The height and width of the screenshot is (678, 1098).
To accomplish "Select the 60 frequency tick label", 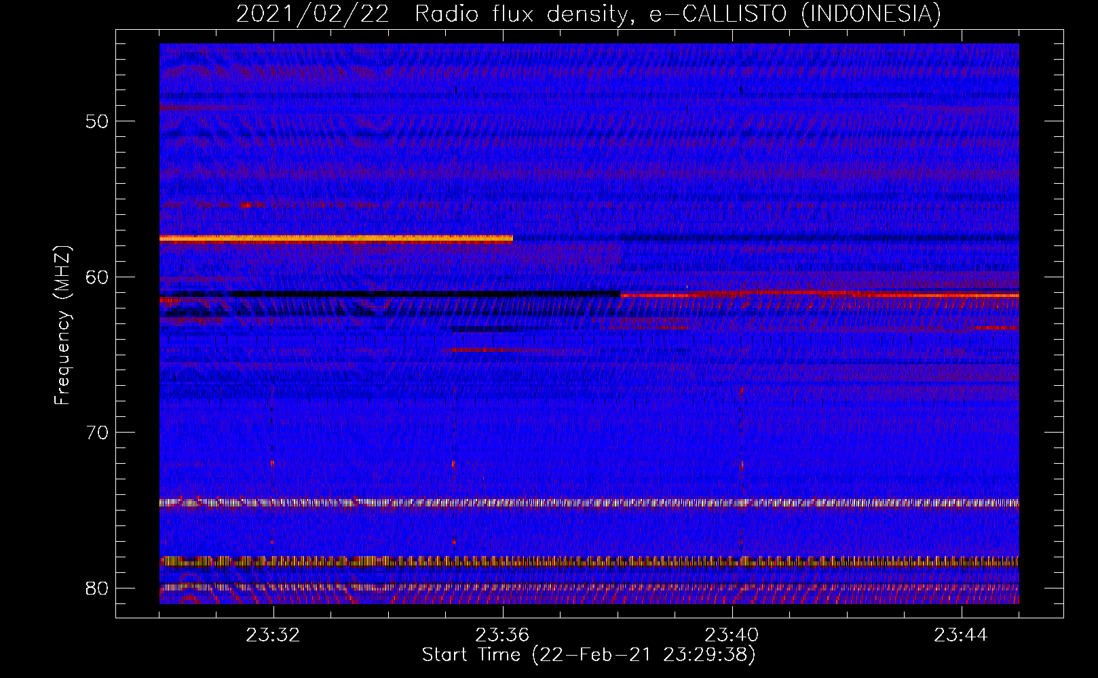I will (x=98, y=277).
